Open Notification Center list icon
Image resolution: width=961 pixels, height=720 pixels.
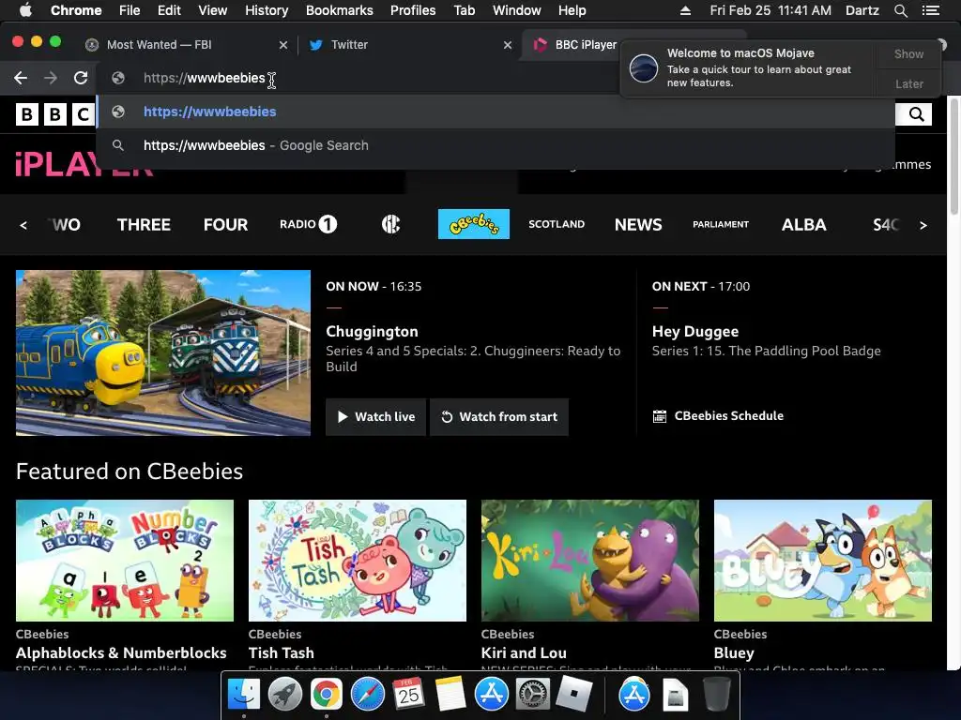pyautogui.click(x=930, y=10)
